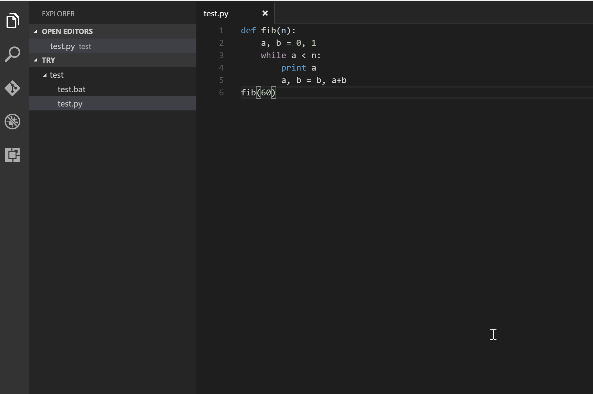Open test.bat in the file tree
593x394 pixels.
point(113,89)
